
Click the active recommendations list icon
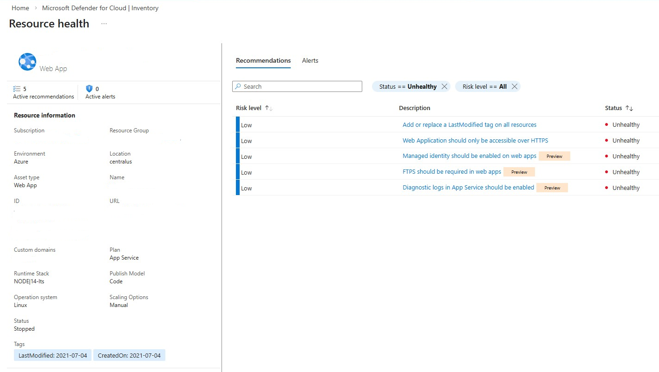tap(18, 88)
